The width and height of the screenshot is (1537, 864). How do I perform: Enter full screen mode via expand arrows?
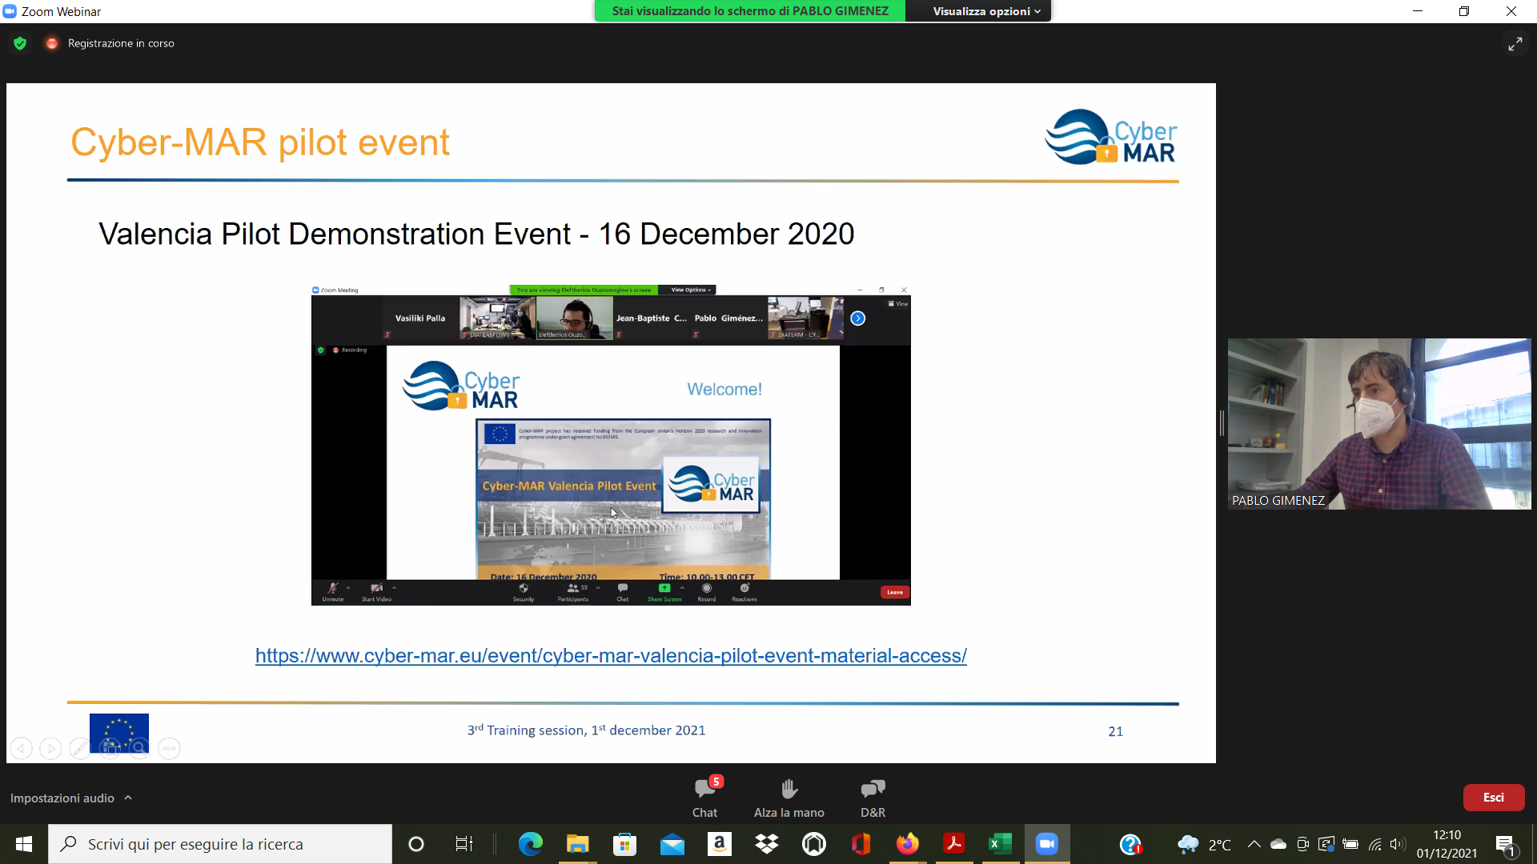tap(1515, 44)
